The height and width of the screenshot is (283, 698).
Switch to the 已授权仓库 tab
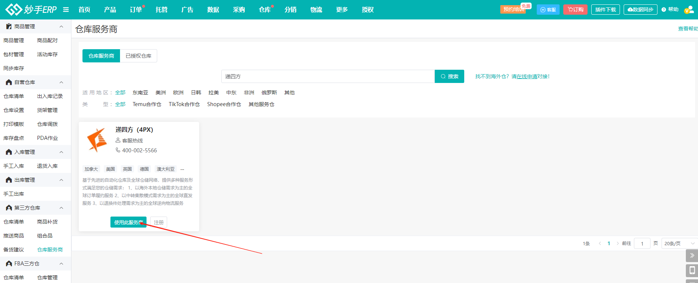138,56
